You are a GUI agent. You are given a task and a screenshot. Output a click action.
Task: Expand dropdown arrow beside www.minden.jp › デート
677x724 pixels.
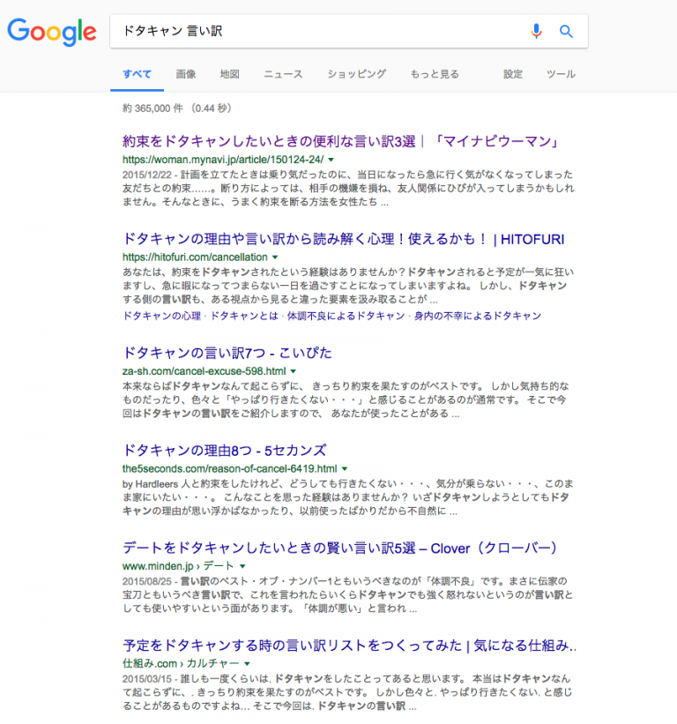click(x=242, y=566)
